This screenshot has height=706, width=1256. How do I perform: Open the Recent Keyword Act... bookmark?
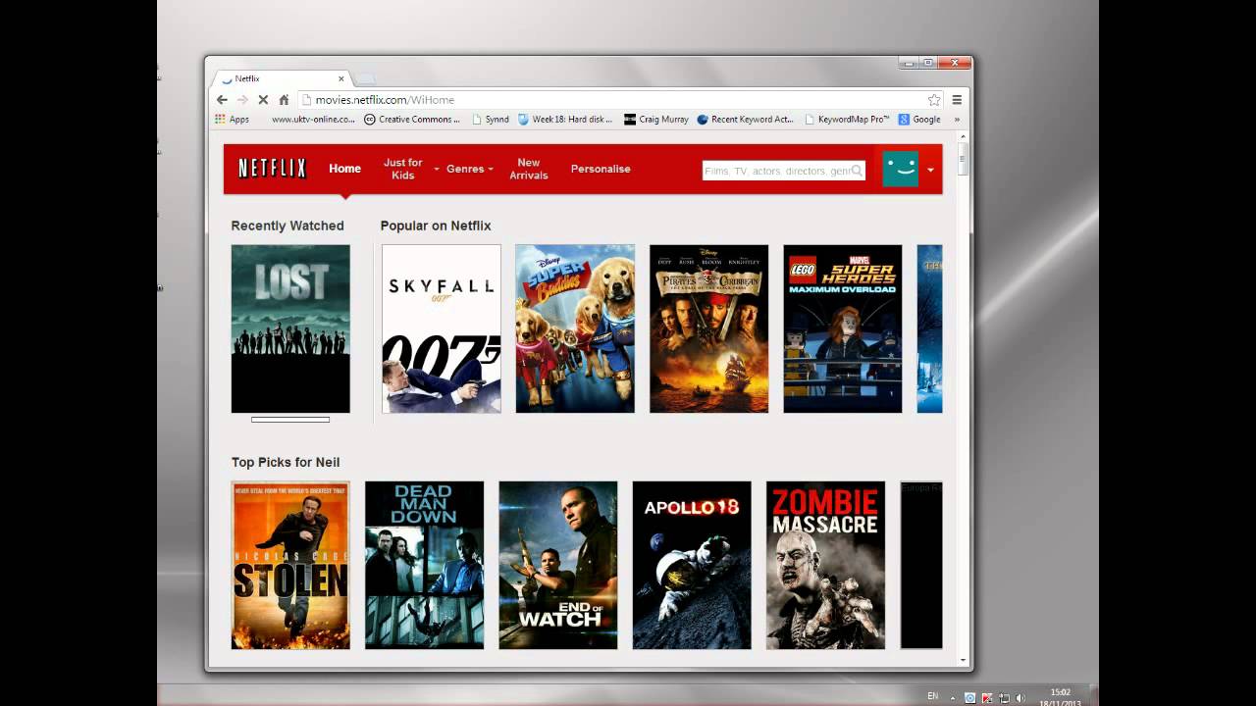(x=745, y=120)
